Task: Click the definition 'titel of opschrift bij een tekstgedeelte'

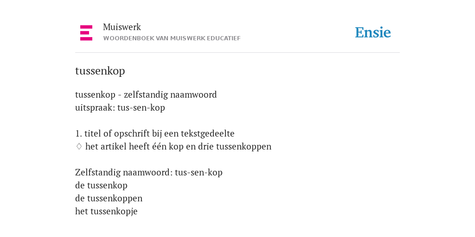Action: pos(160,134)
